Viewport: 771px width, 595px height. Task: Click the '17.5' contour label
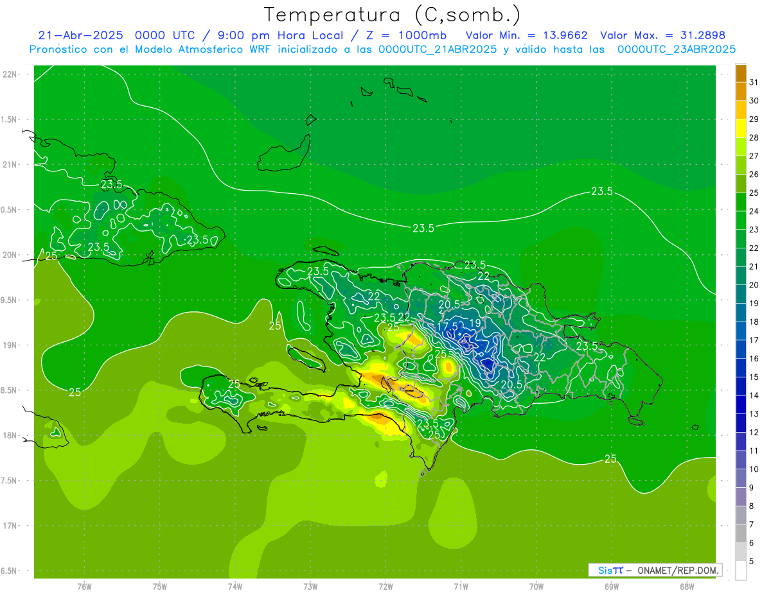click(447, 327)
